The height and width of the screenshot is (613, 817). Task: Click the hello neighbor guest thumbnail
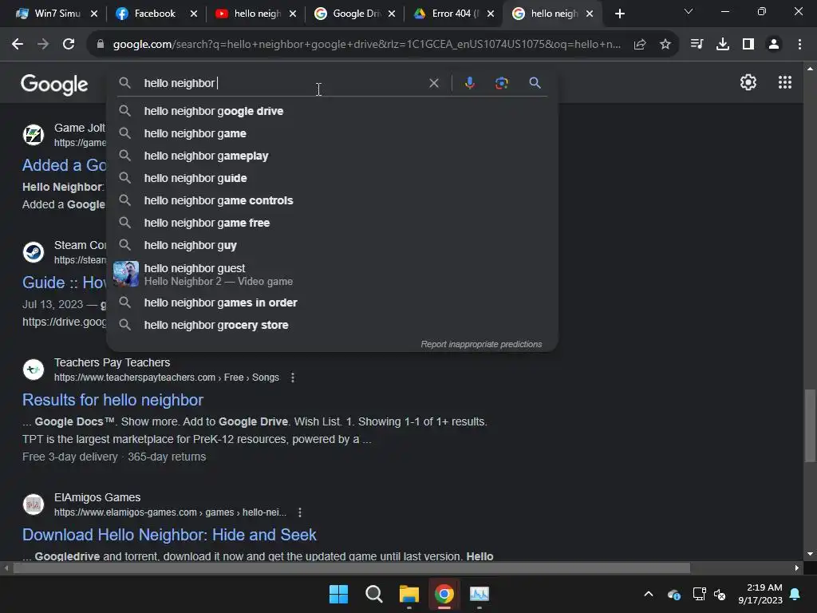click(126, 275)
